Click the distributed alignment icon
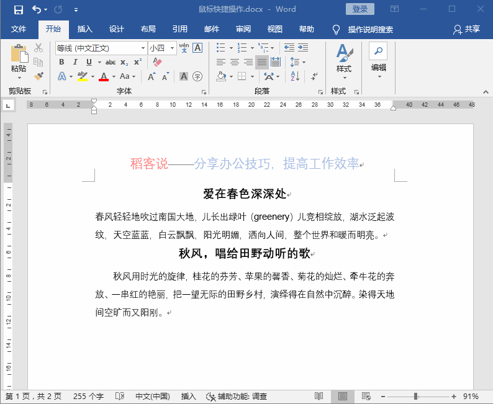Screen dimensions: 493x404 [276, 62]
